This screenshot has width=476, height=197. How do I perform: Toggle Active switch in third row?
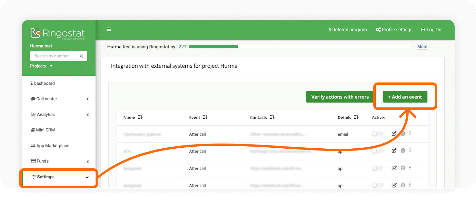[x=378, y=168]
